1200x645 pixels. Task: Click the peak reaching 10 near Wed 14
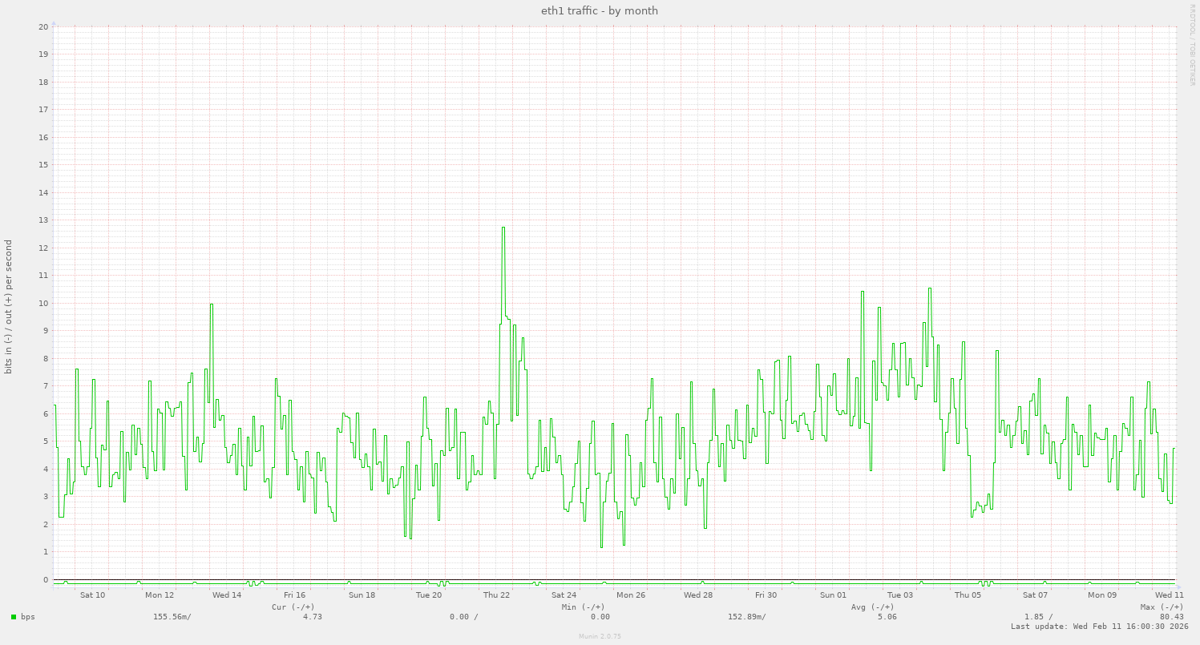(211, 304)
